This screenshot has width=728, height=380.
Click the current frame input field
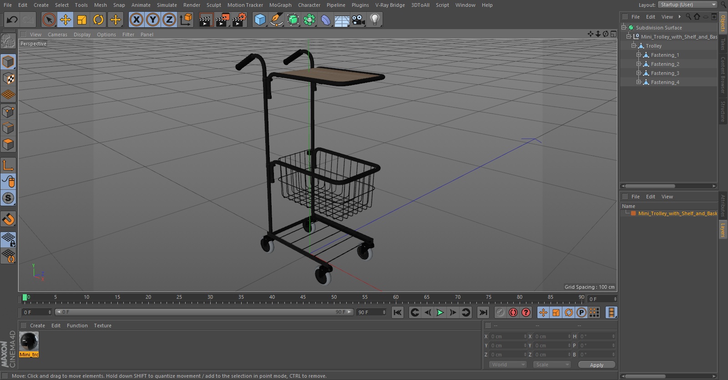coord(37,312)
